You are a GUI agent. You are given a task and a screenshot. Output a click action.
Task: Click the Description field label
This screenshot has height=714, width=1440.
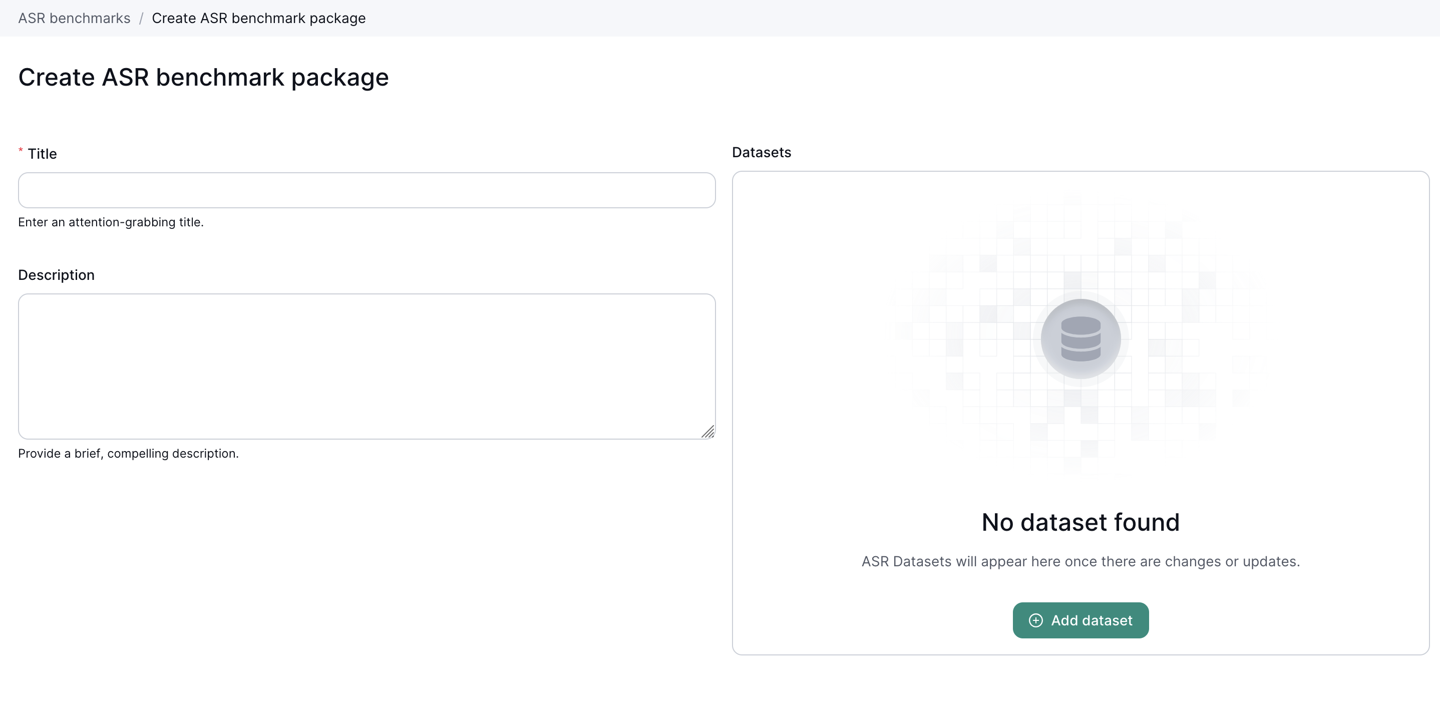tap(56, 275)
